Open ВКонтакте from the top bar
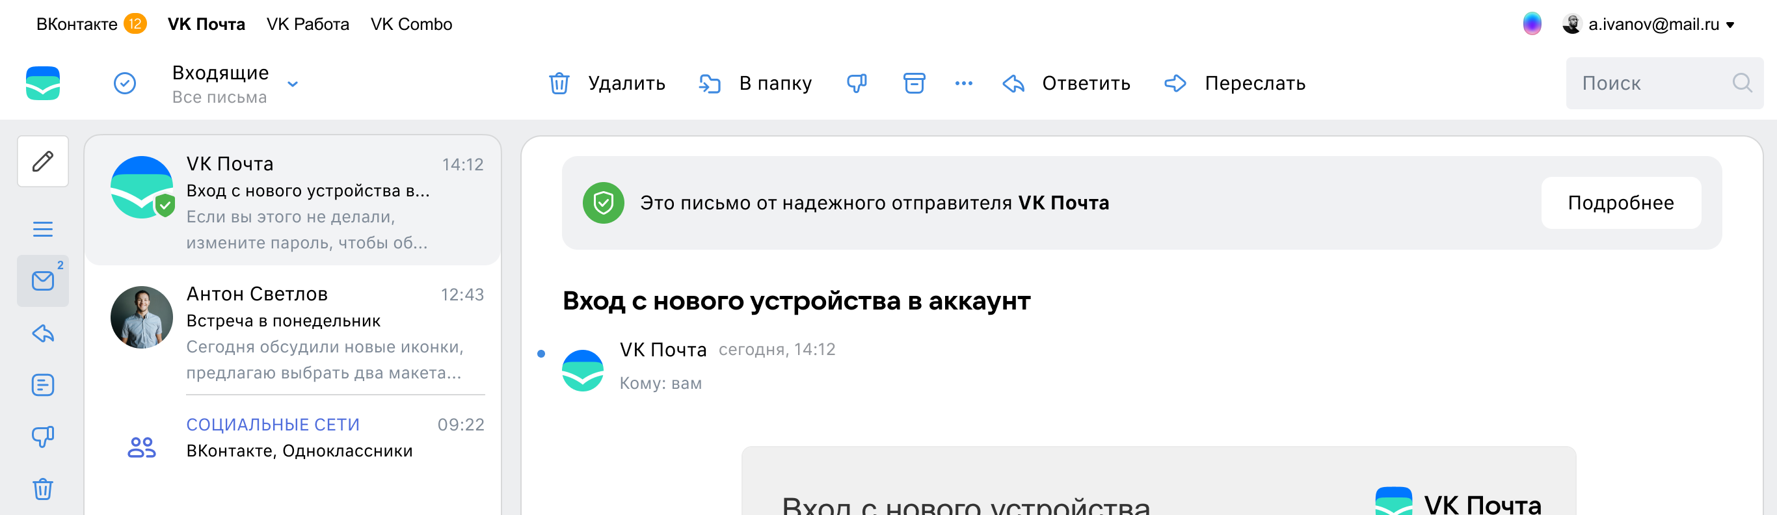 (x=77, y=24)
